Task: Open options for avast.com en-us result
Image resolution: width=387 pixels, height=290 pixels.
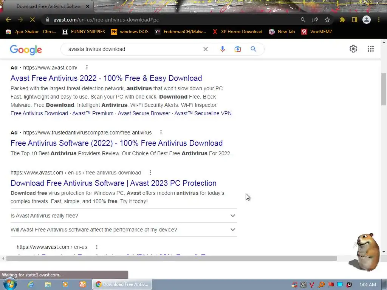Action: click(x=97, y=247)
